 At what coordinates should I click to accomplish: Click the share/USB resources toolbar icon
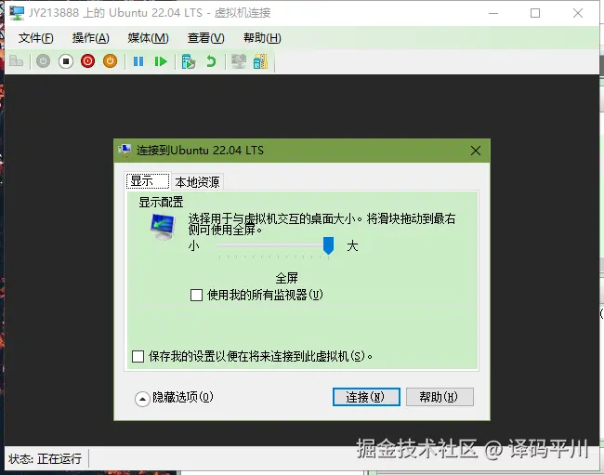[x=261, y=61]
